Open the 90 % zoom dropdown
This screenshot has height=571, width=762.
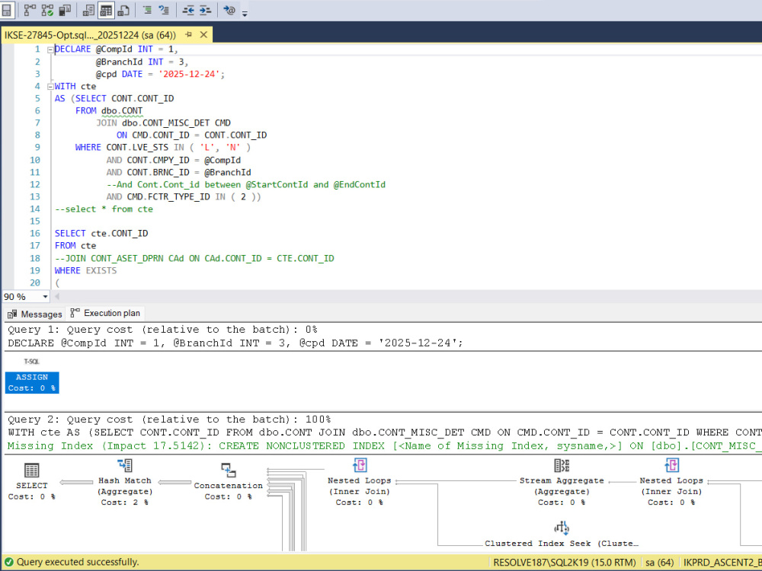point(45,297)
